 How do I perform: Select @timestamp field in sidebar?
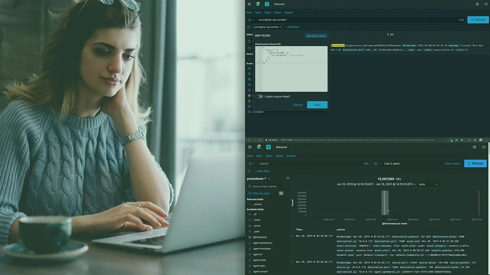[260, 237]
